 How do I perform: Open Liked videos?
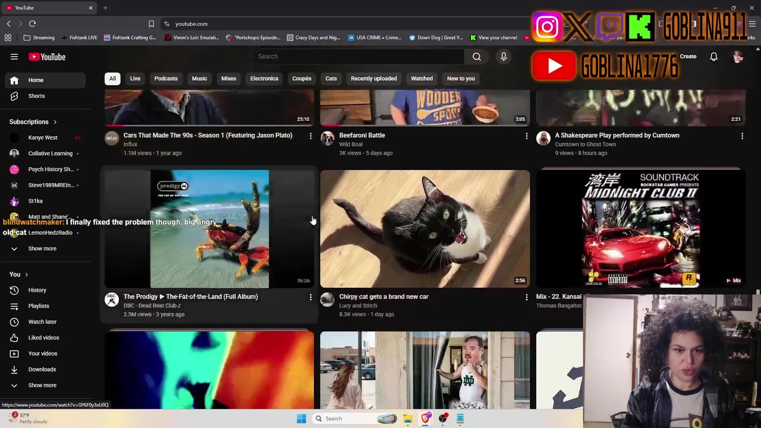[46, 338]
